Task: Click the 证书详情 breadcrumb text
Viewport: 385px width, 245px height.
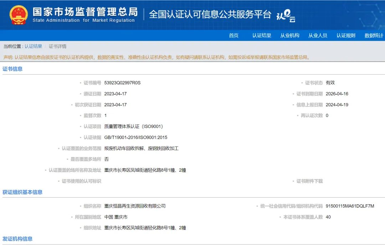Action: pos(57,46)
